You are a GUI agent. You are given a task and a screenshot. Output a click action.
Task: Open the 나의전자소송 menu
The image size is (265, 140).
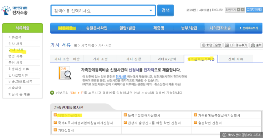(220, 28)
